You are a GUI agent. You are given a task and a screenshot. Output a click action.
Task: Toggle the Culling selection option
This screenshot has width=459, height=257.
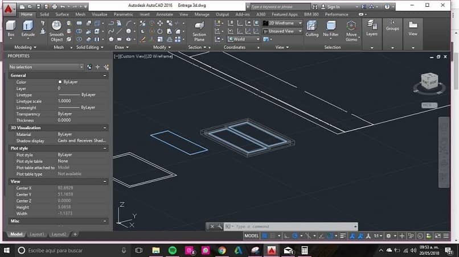tap(312, 28)
